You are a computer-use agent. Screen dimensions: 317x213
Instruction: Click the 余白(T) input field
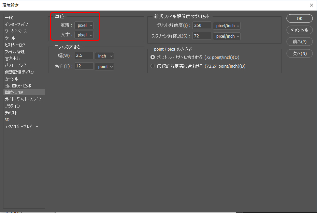(84, 66)
